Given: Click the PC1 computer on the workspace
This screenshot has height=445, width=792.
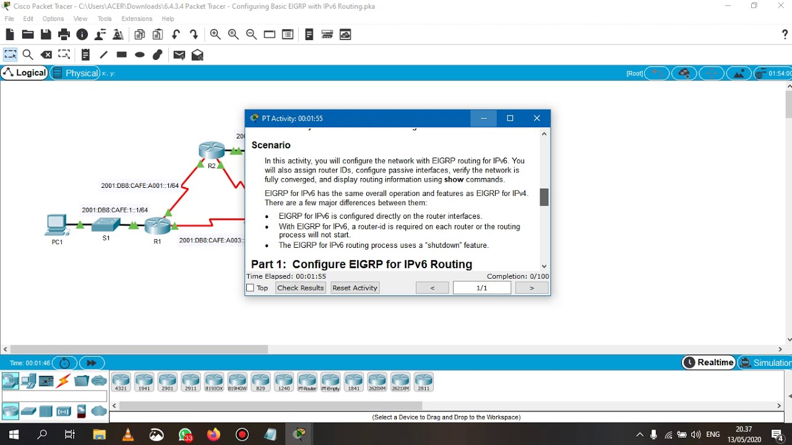Looking at the screenshot, I should 56,224.
